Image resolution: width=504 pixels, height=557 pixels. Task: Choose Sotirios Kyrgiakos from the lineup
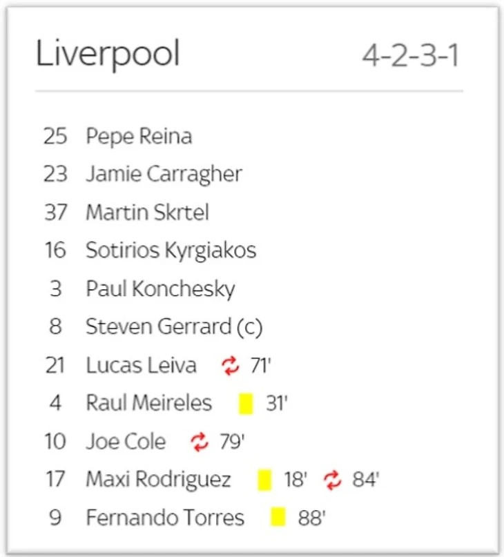[171, 251]
